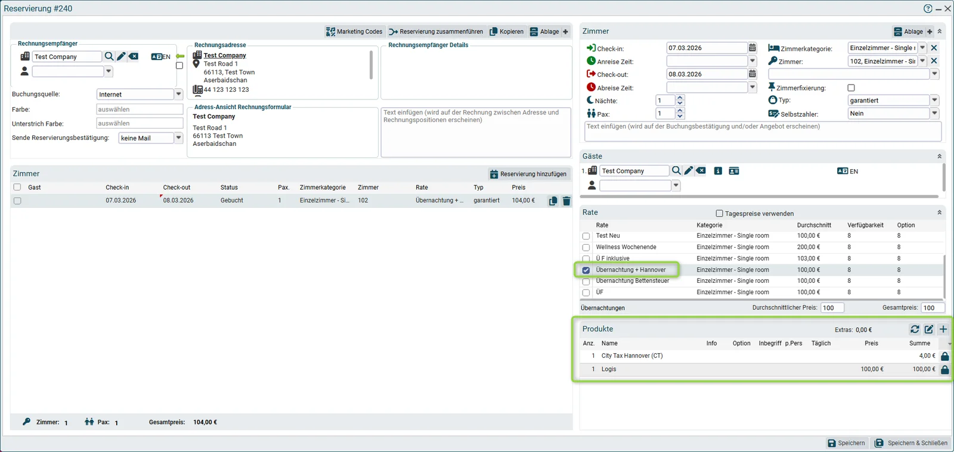Click the Unterstrich Farbe auswählen field
This screenshot has width=954, height=452.
[x=140, y=123]
